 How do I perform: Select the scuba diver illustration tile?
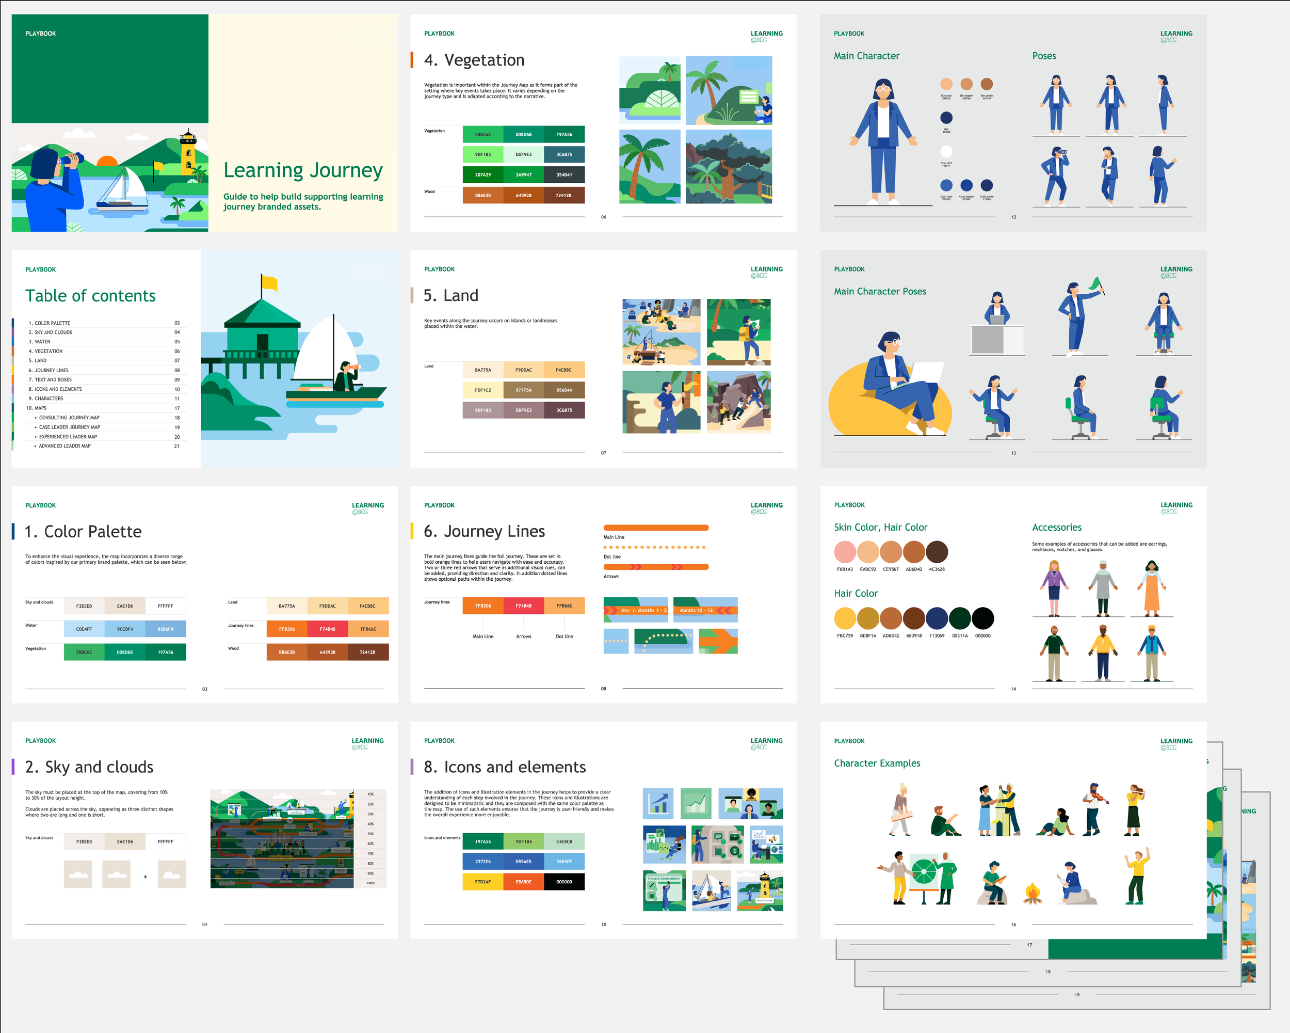tap(664, 845)
